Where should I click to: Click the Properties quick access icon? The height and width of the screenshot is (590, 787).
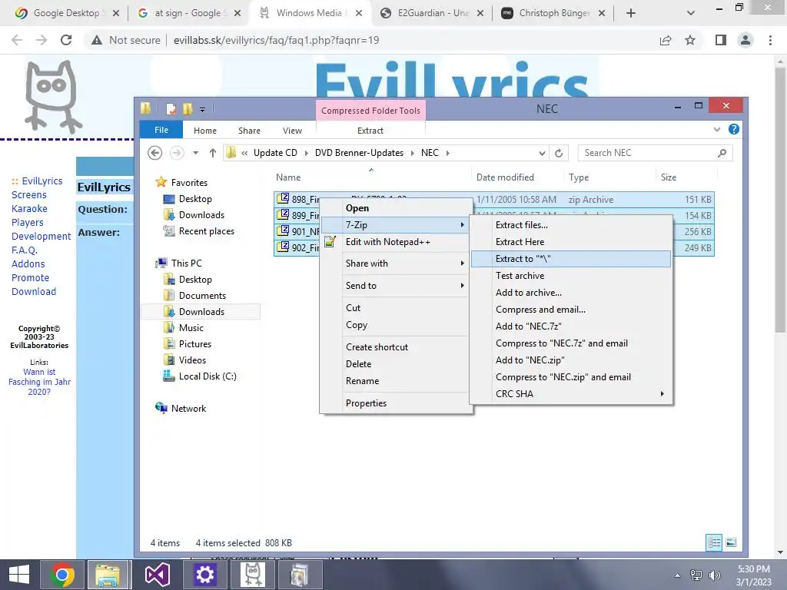click(x=171, y=109)
